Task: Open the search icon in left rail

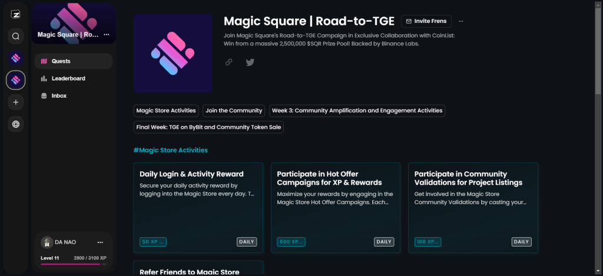Action: (16, 36)
